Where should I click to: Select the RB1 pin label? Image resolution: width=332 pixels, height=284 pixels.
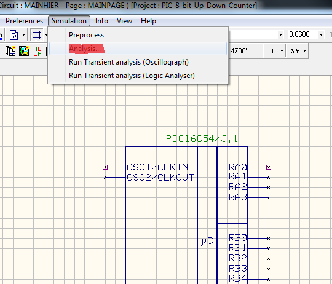point(237,247)
